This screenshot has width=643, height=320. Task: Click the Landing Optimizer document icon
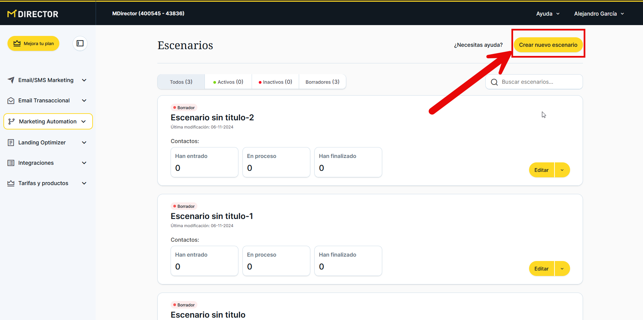point(11,143)
